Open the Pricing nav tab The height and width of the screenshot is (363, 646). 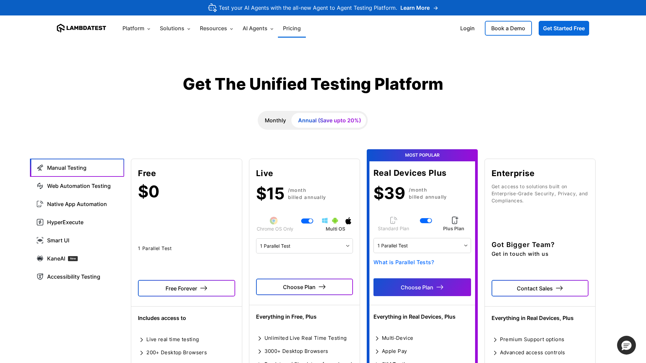pyautogui.click(x=292, y=28)
